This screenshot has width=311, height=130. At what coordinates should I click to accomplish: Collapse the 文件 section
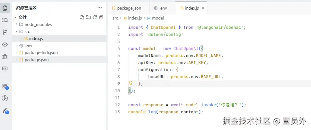[15, 17]
